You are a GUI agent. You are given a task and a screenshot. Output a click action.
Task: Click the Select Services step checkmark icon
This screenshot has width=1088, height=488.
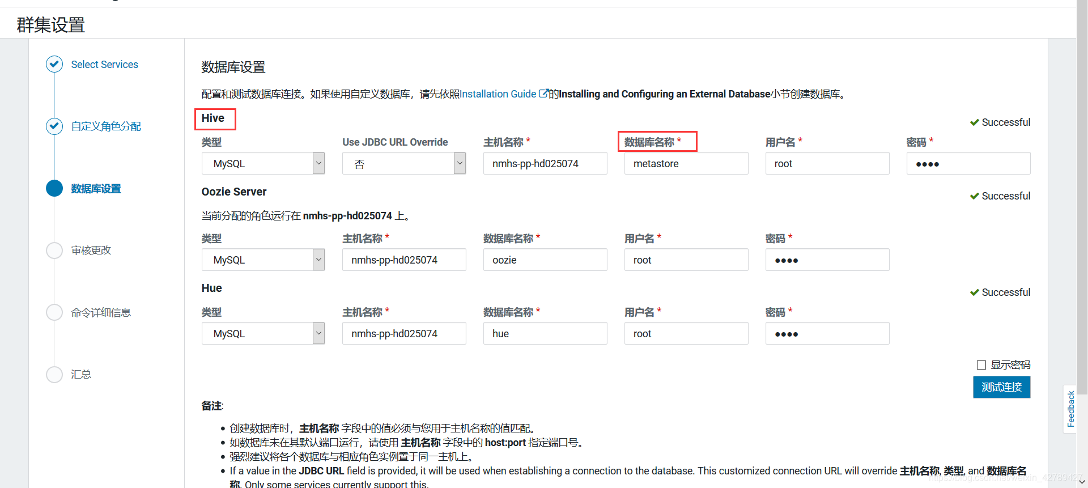coord(54,64)
